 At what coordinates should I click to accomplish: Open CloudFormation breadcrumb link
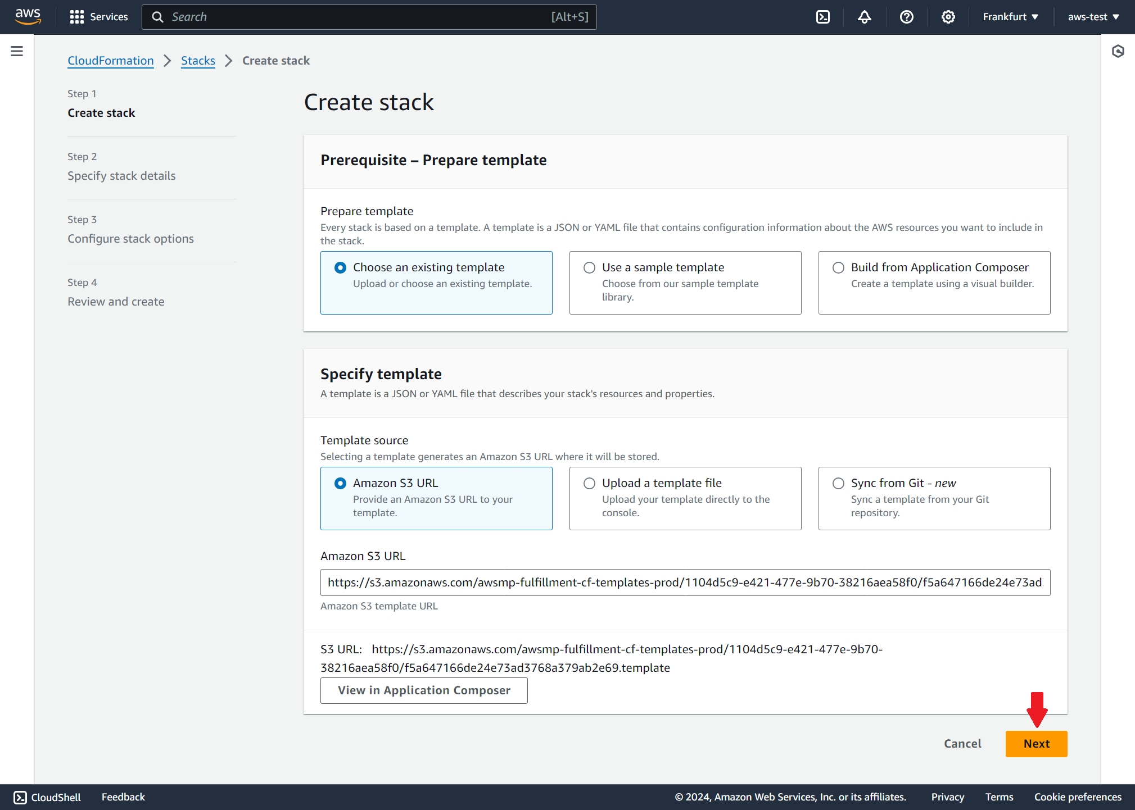pos(111,61)
